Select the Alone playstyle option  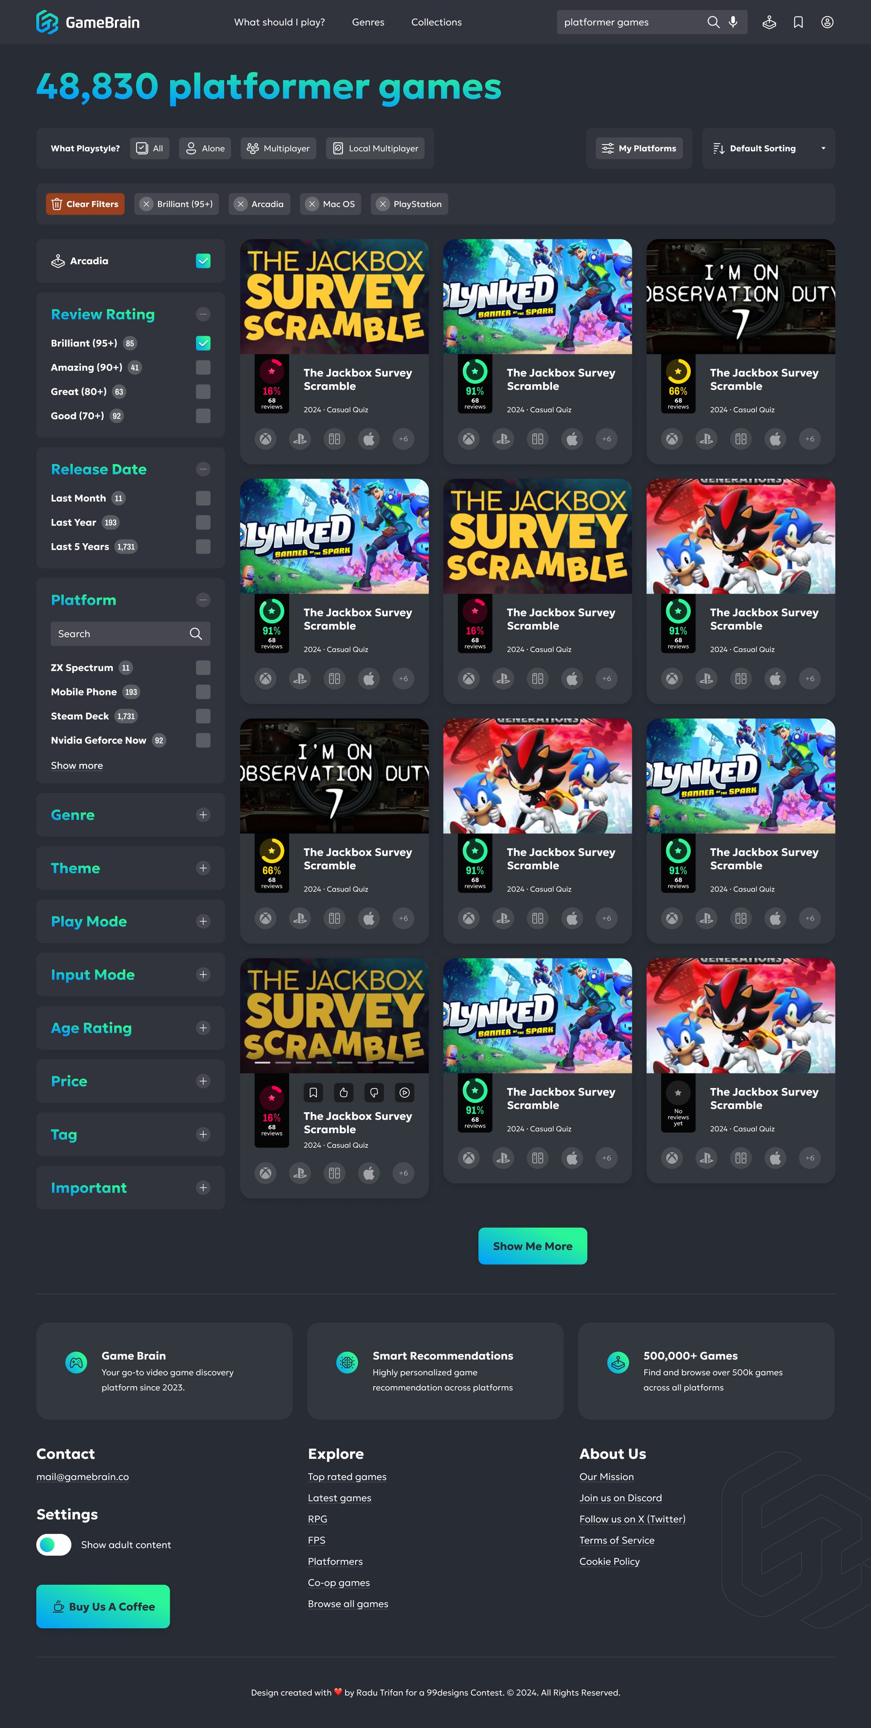[205, 148]
